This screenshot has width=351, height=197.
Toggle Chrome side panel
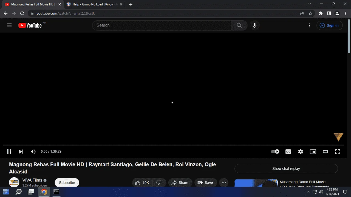329,13
